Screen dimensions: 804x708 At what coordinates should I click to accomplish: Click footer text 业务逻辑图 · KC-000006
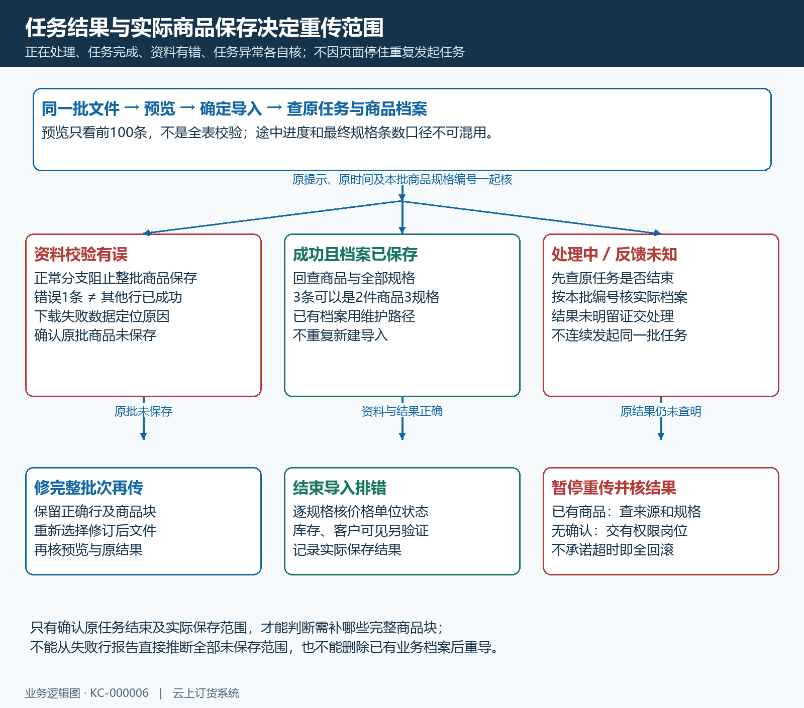(x=87, y=693)
